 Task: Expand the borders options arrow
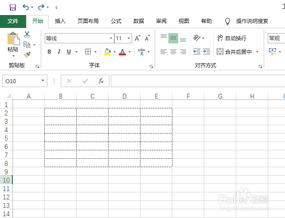click(x=96, y=52)
